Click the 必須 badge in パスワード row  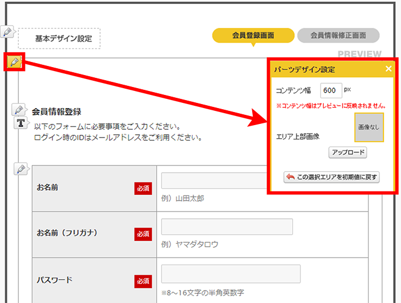pos(143,281)
